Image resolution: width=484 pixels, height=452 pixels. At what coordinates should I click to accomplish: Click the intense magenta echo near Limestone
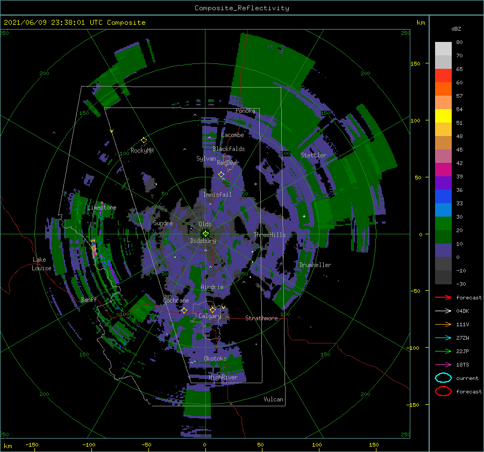click(x=94, y=249)
